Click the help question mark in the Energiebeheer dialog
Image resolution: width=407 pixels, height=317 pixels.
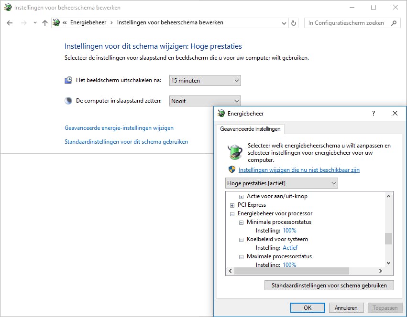coord(373,113)
